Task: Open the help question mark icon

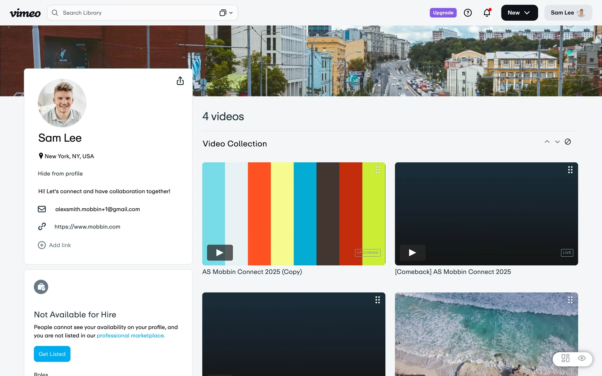Action: [x=467, y=13]
